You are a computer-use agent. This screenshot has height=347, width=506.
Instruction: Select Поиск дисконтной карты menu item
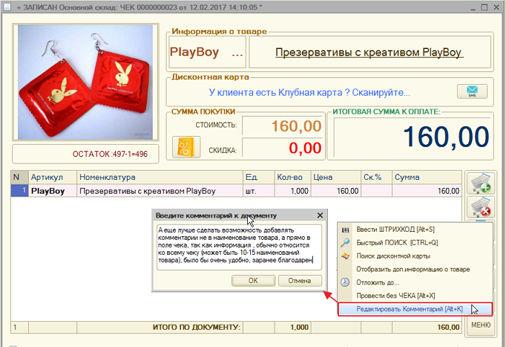point(415,256)
